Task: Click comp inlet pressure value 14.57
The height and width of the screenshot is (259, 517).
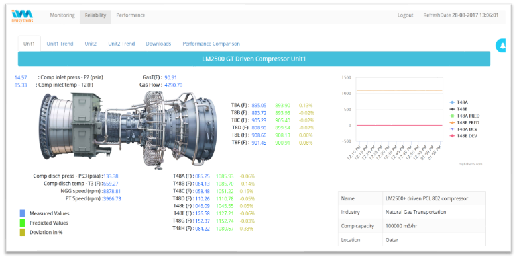Action: coord(21,77)
